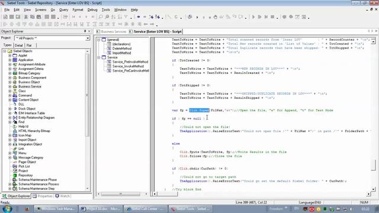Go to previous record toolbar arrow
This screenshot has width=379, height=213.
[x=80, y=17]
